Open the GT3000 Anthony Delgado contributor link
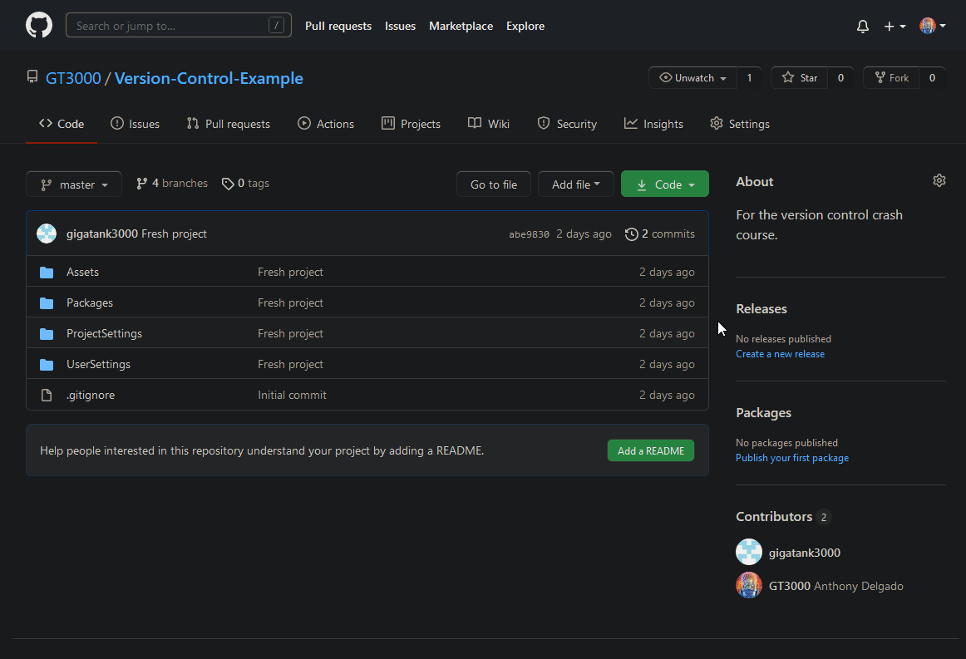 [x=836, y=587]
